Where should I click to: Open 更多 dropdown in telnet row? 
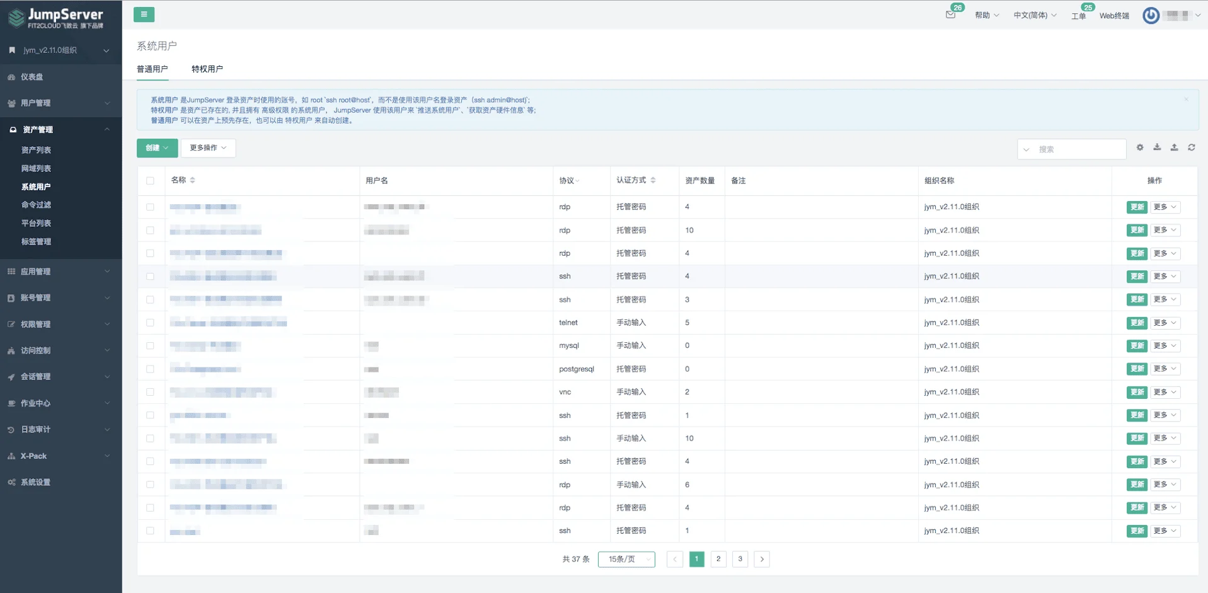coord(1165,323)
